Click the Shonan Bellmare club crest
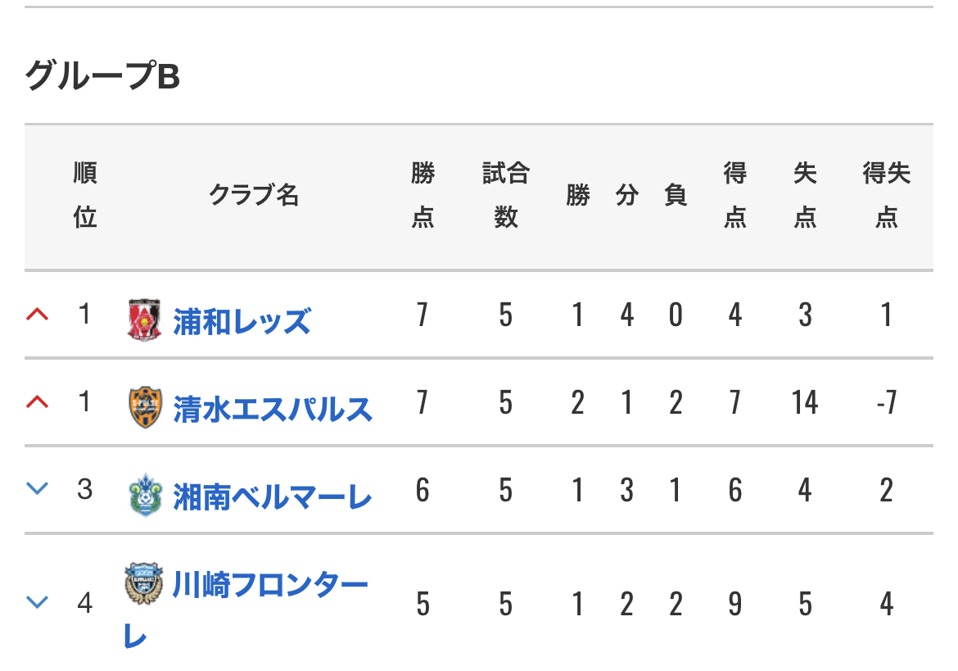 (x=146, y=494)
